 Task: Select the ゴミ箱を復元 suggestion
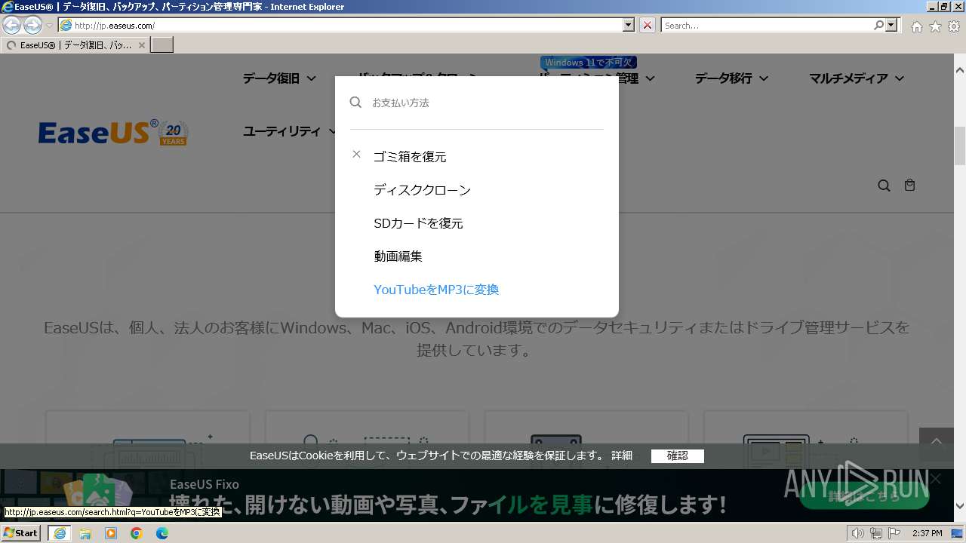(x=410, y=157)
